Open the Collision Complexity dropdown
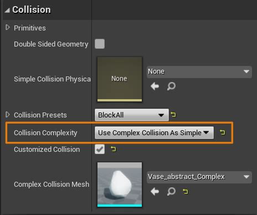257x215 pixels. pyautogui.click(x=154, y=132)
